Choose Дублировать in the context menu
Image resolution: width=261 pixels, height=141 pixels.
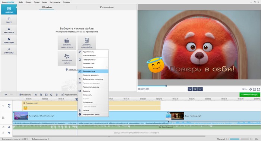click(93, 103)
